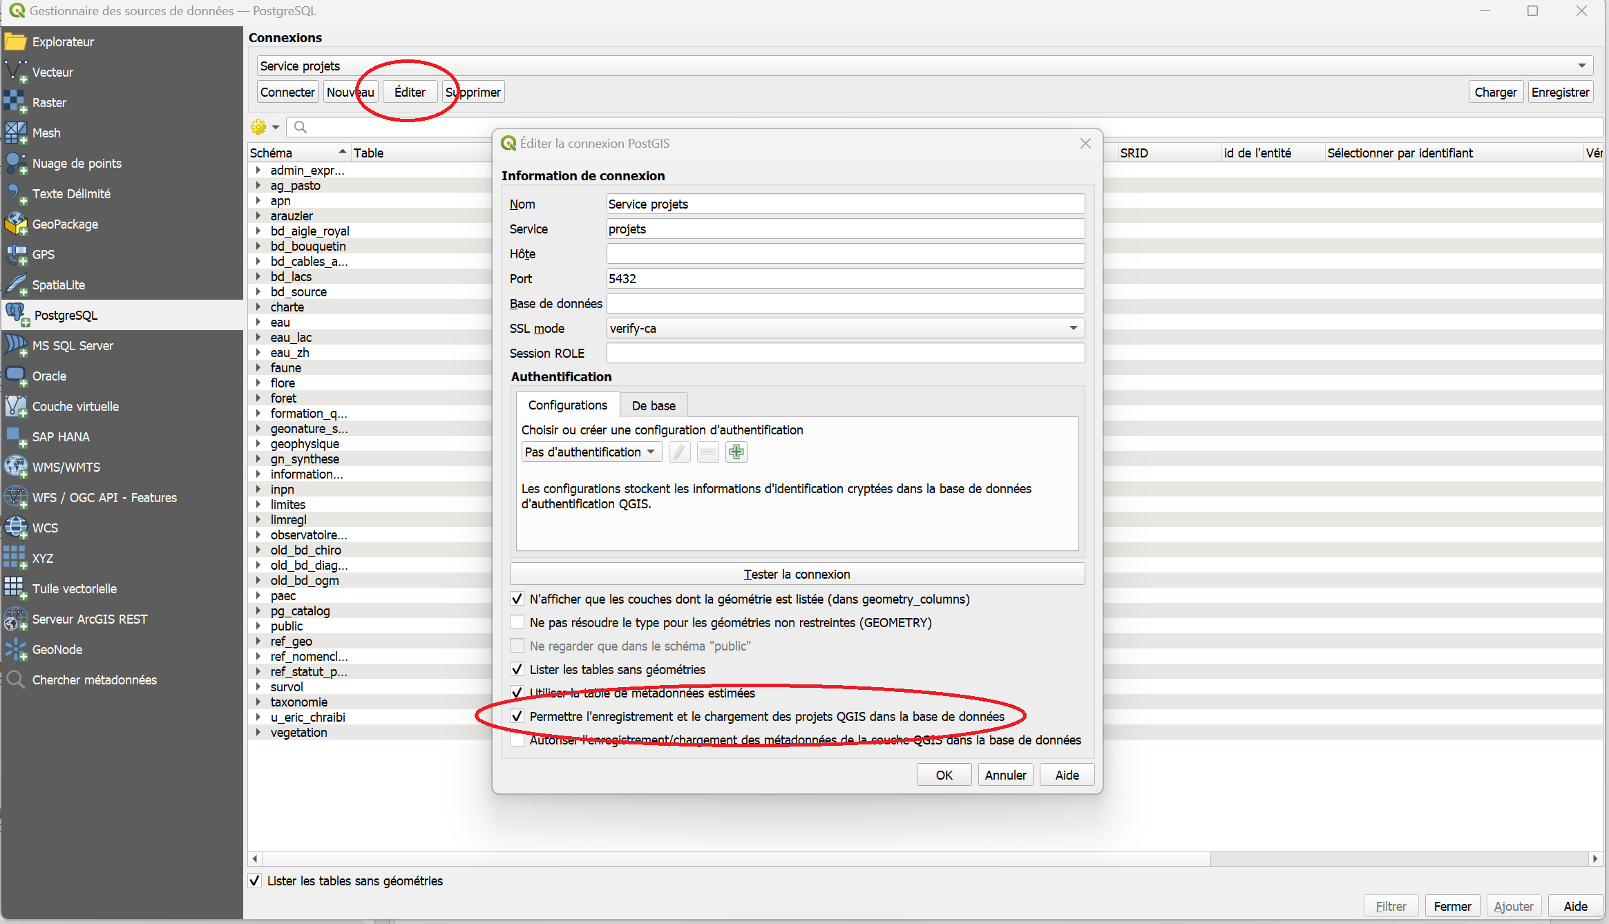Select the XYZ tiles source
1609x924 pixels.
(x=122, y=558)
